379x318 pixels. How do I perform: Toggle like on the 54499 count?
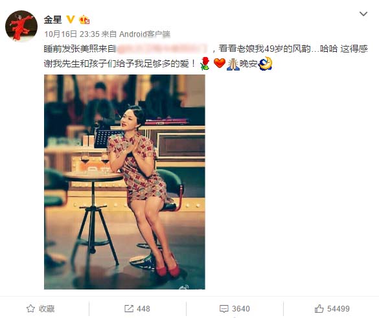pos(332,308)
